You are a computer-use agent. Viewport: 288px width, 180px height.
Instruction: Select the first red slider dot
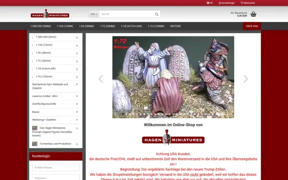tap(123, 114)
